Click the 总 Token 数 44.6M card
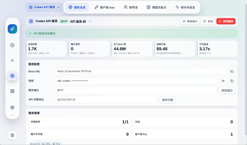Image resolution: width=247 pixels, height=145 pixels. pos(132,49)
